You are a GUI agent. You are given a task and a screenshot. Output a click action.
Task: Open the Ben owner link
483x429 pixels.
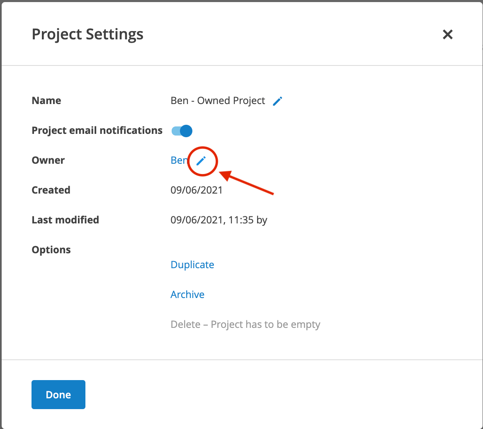(x=179, y=160)
